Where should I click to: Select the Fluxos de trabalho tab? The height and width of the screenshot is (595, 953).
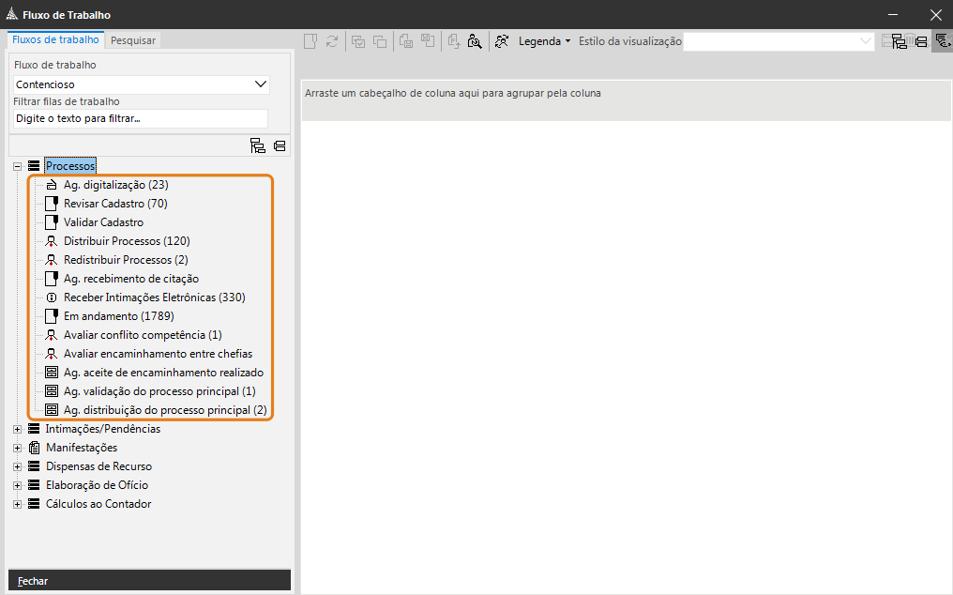click(55, 39)
